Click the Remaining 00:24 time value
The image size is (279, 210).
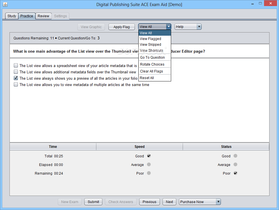pos(59,173)
